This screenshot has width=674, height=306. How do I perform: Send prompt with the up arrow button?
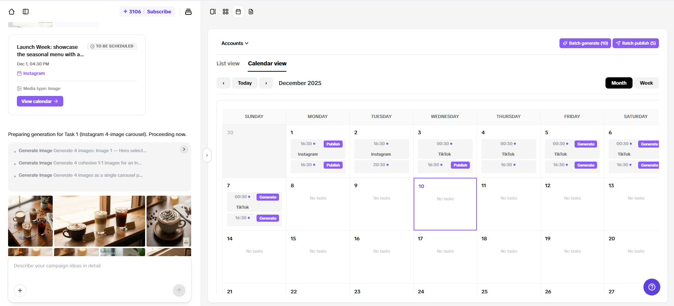pos(179,291)
